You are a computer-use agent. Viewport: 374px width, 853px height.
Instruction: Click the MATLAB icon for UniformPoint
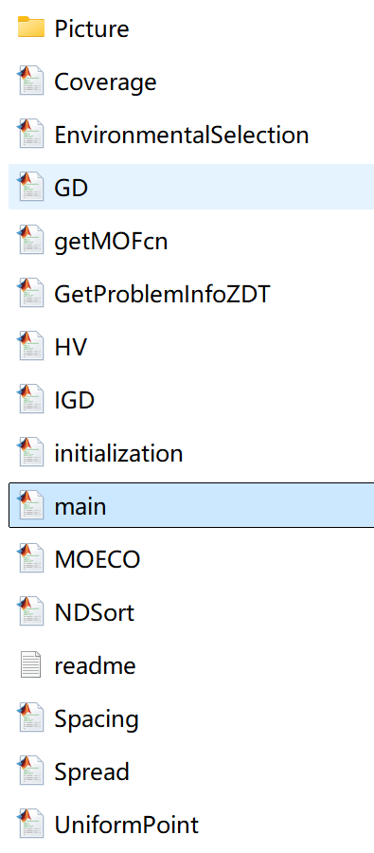pos(31,825)
